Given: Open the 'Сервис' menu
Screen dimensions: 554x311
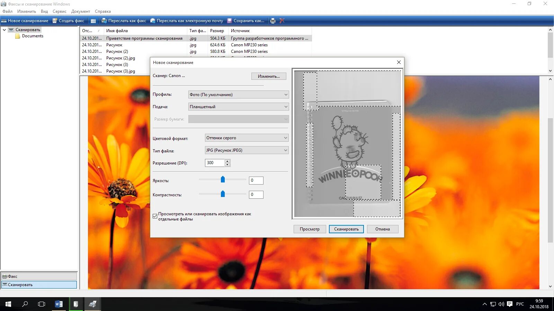Looking at the screenshot, I should [60, 11].
